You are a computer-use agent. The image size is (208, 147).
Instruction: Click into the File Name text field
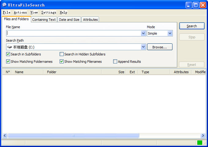coord(73,33)
